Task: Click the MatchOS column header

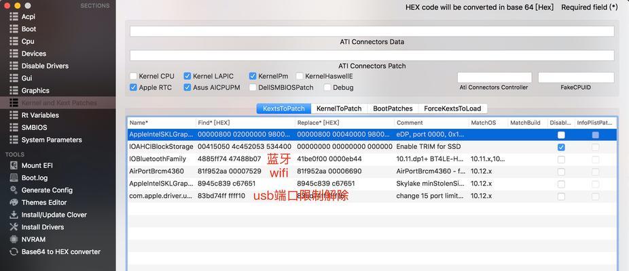Action: pos(488,123)
